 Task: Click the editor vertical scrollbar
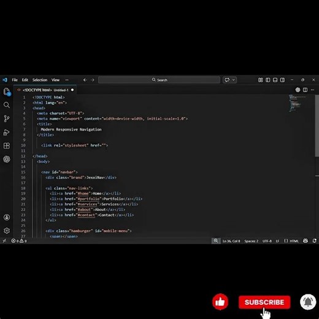317,126
